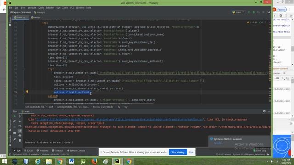This screenshot has width=294, height=165.
Task: Open Run panel settings gear
Action: (x=264, y=111)
